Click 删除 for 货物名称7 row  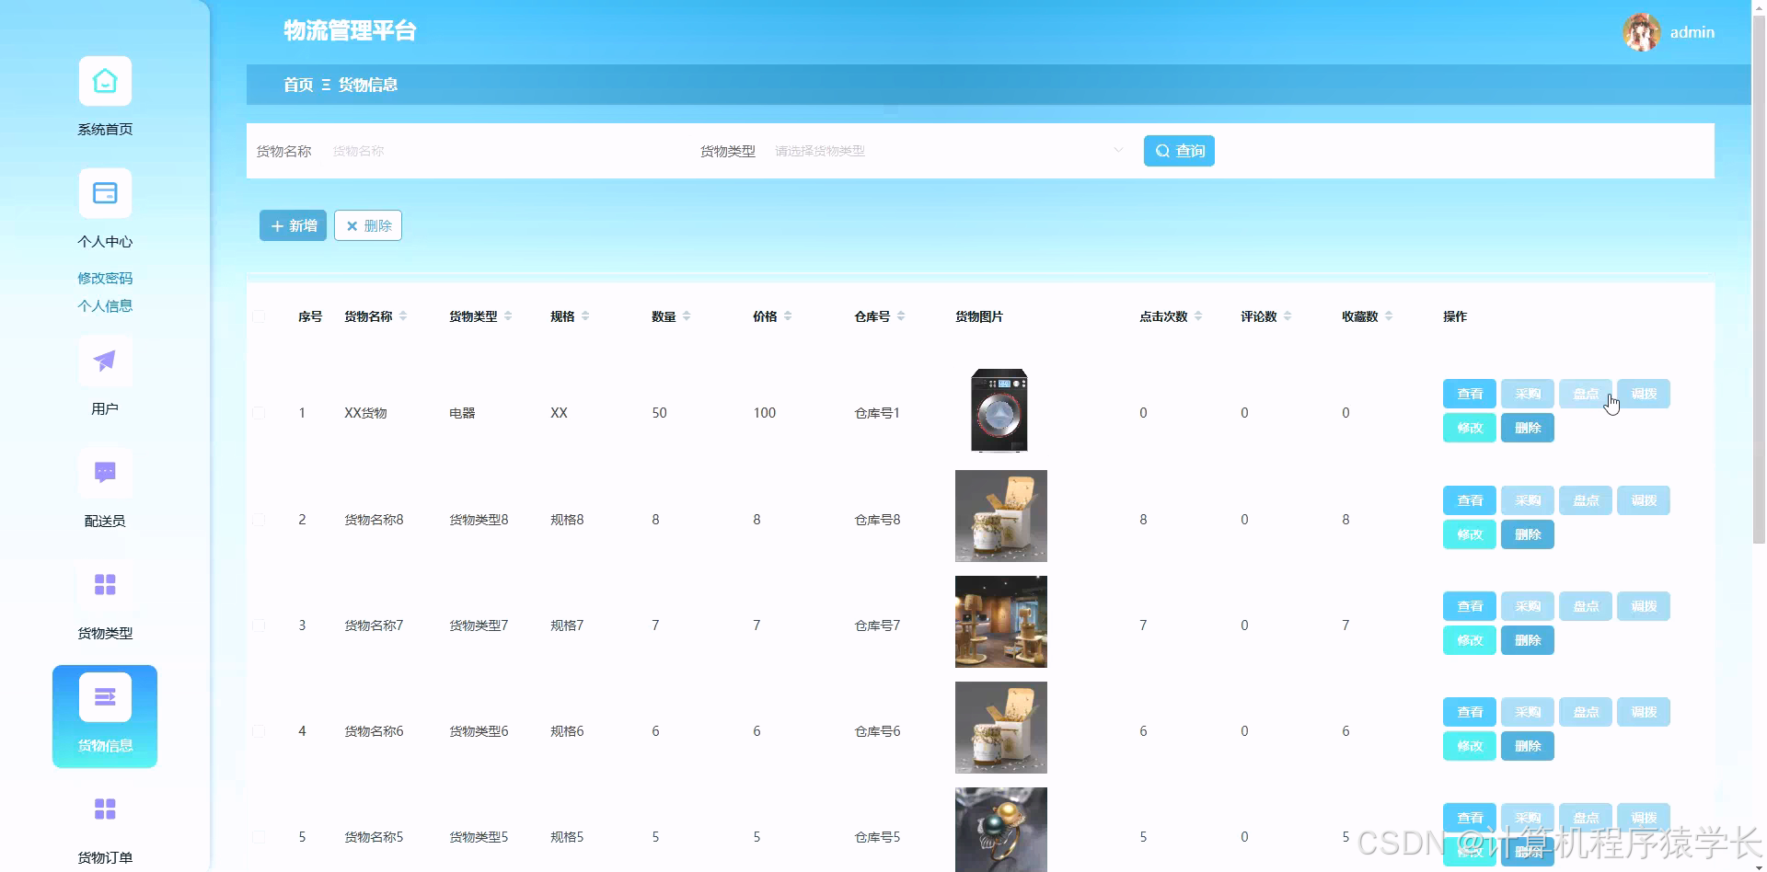tap(1528, 640)
